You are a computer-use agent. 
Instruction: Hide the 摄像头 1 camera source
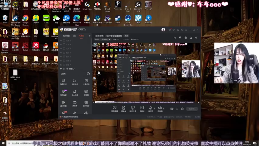pyautogui.click(x=61, y=69)
